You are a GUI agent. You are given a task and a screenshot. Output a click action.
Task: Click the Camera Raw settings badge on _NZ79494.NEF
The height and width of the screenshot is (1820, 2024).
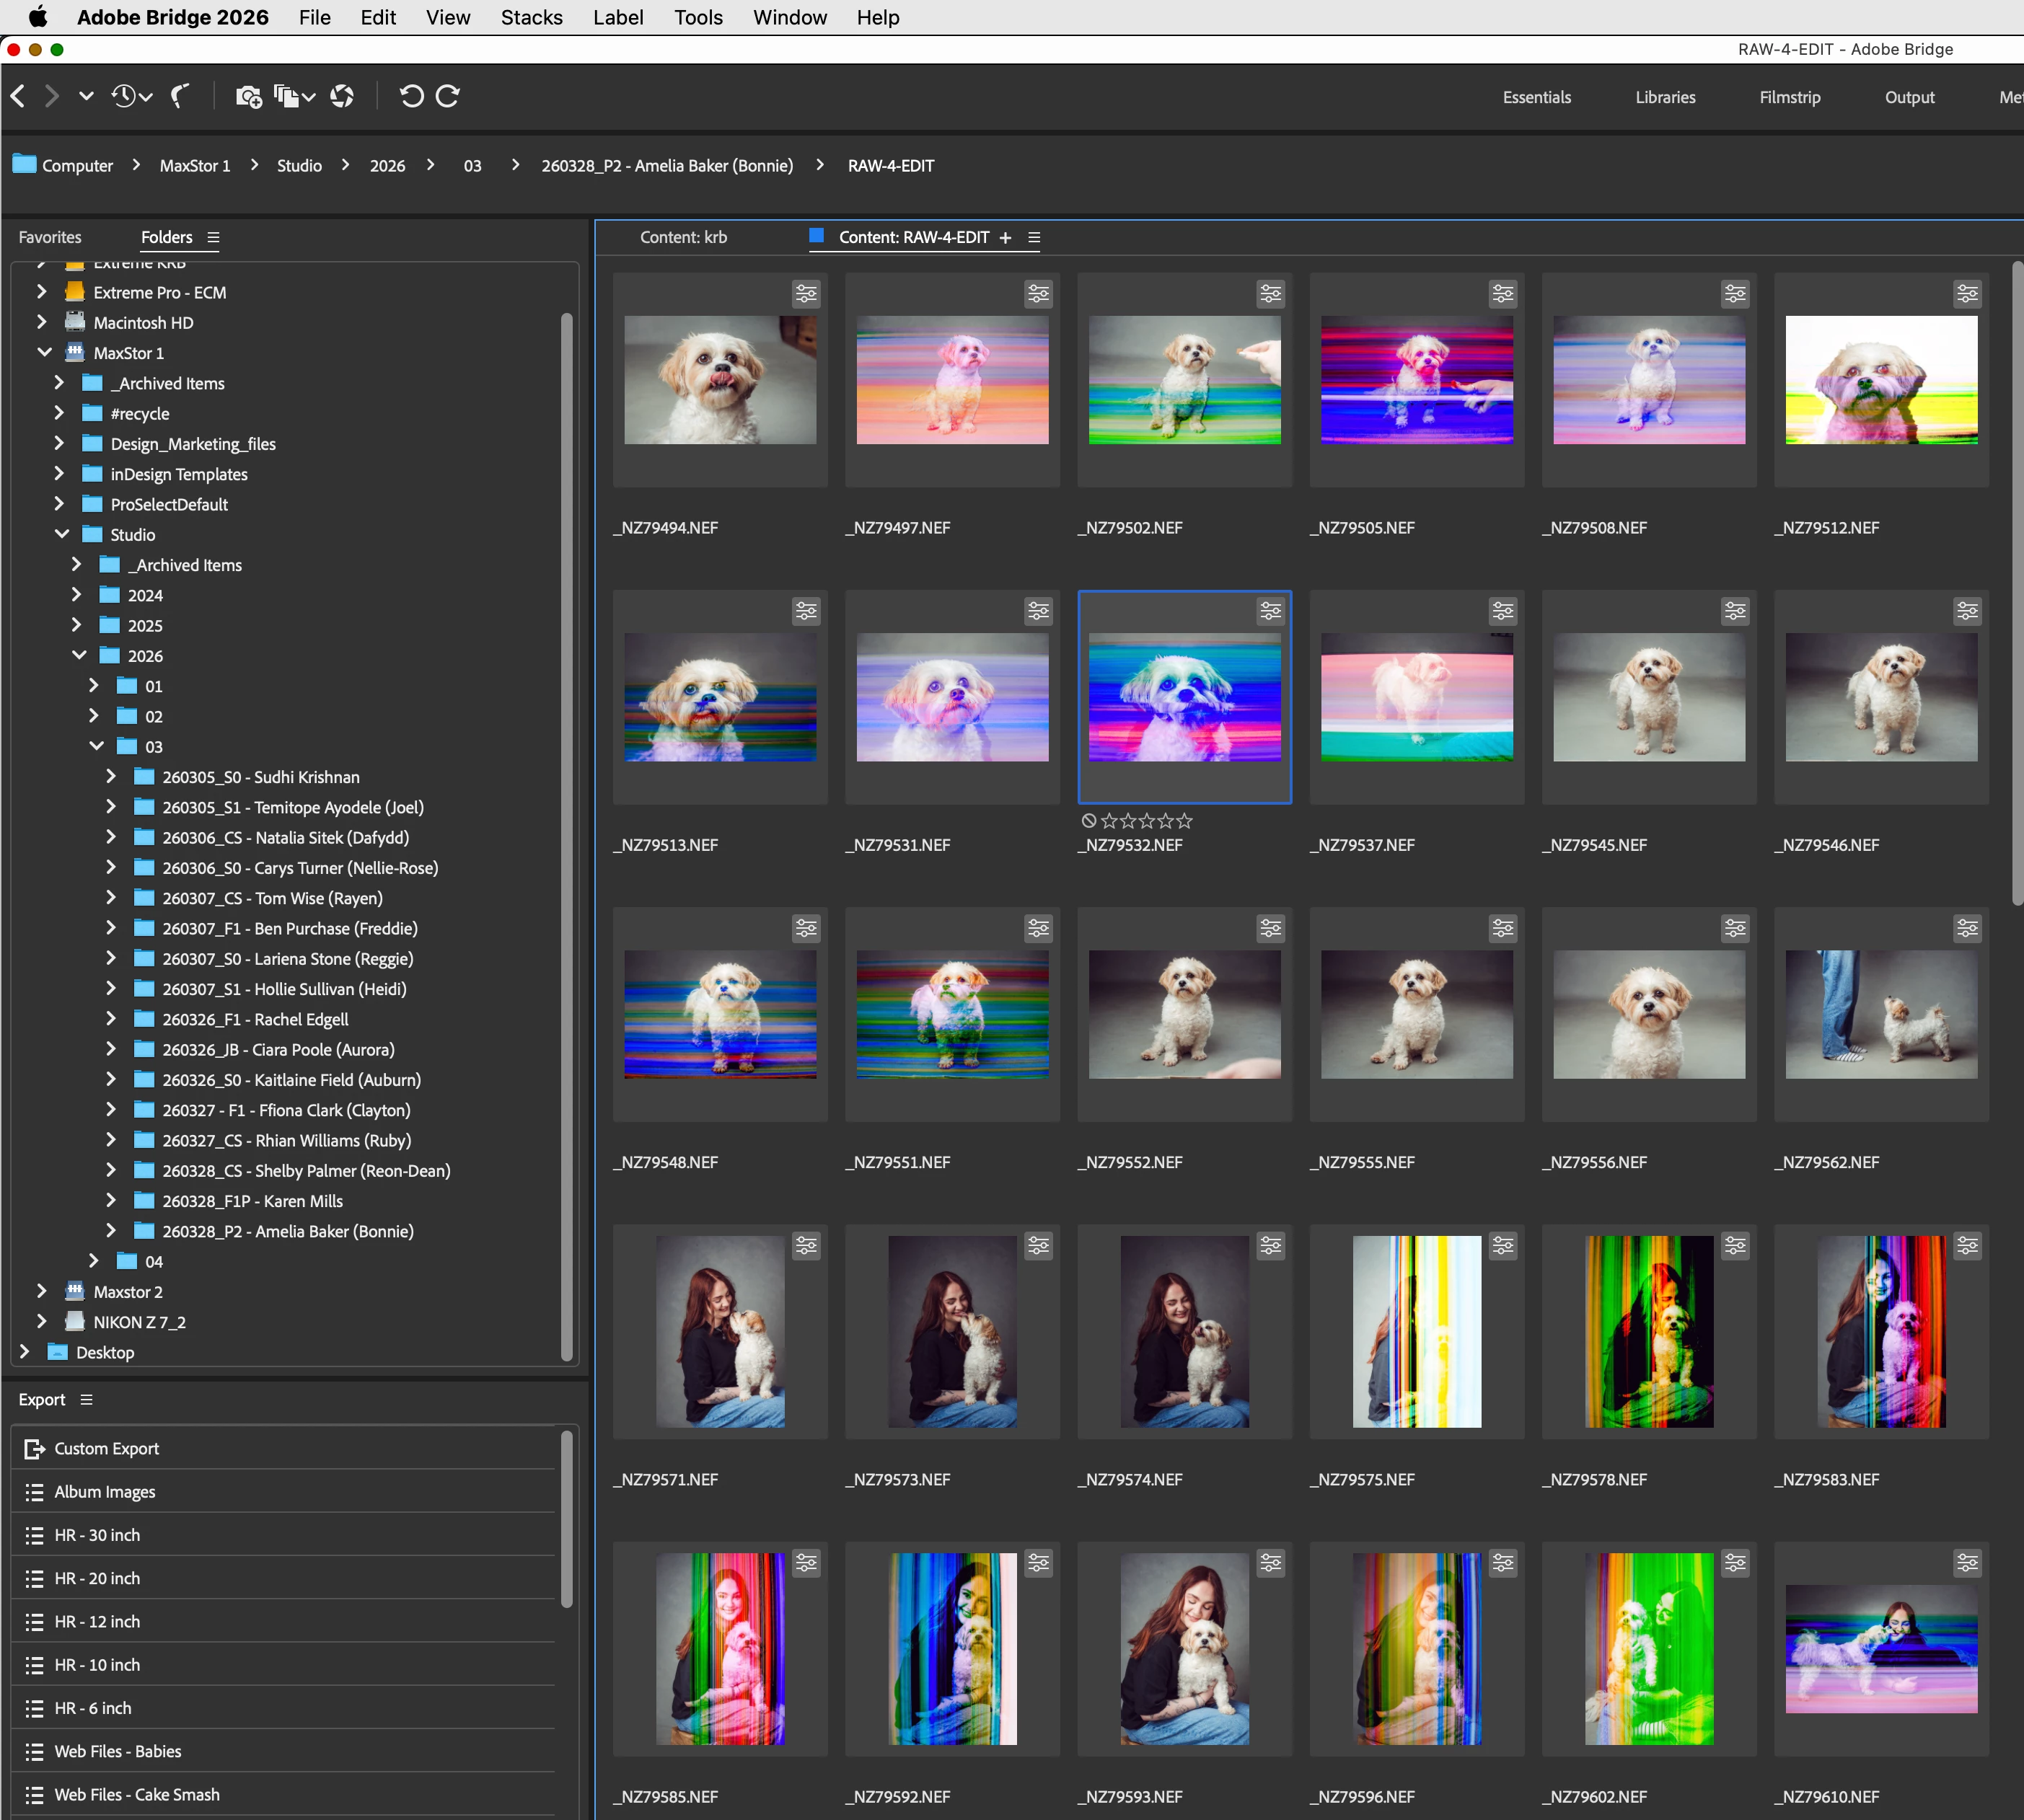806,294
